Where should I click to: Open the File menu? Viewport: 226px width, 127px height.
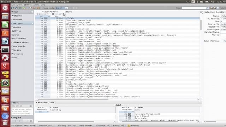pyautogui.click(x=13, y=5)
